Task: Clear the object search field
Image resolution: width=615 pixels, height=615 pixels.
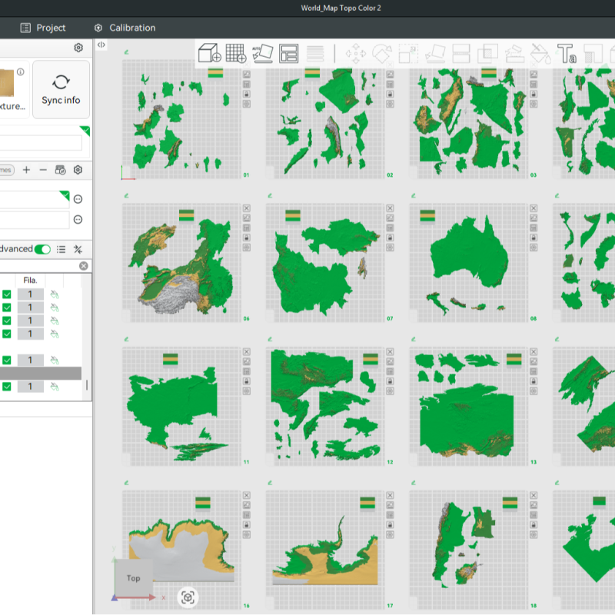Action: point(84,266)
